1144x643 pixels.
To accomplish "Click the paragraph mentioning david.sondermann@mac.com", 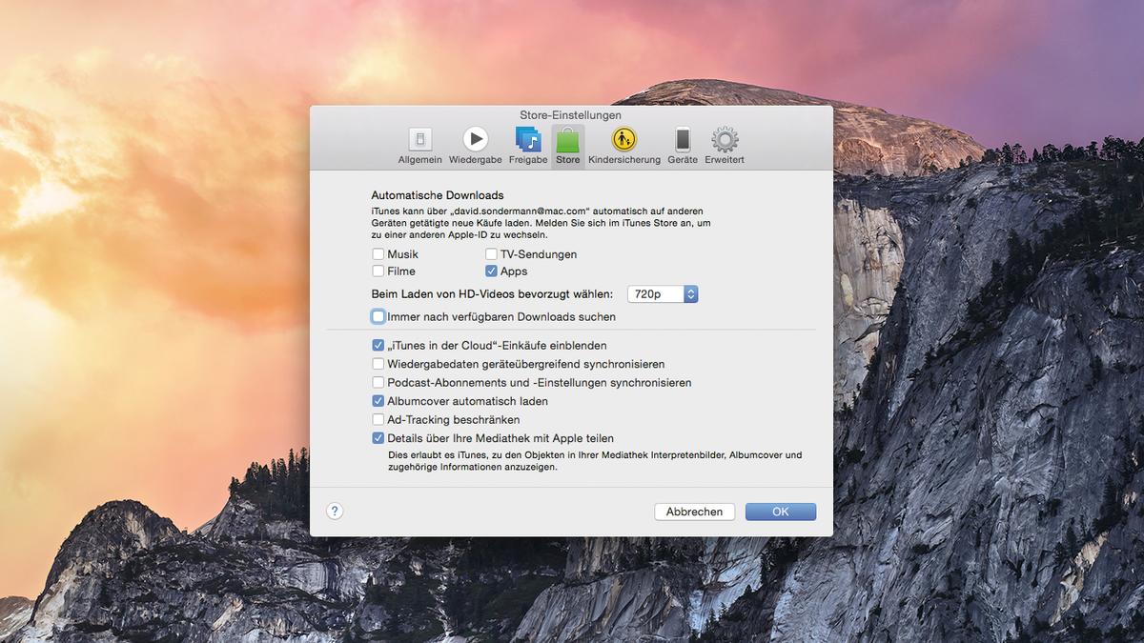I will point(542,222).
